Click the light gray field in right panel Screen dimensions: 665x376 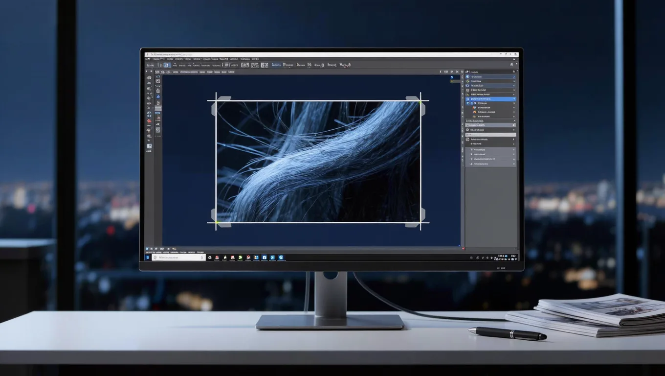click(490, 134)
